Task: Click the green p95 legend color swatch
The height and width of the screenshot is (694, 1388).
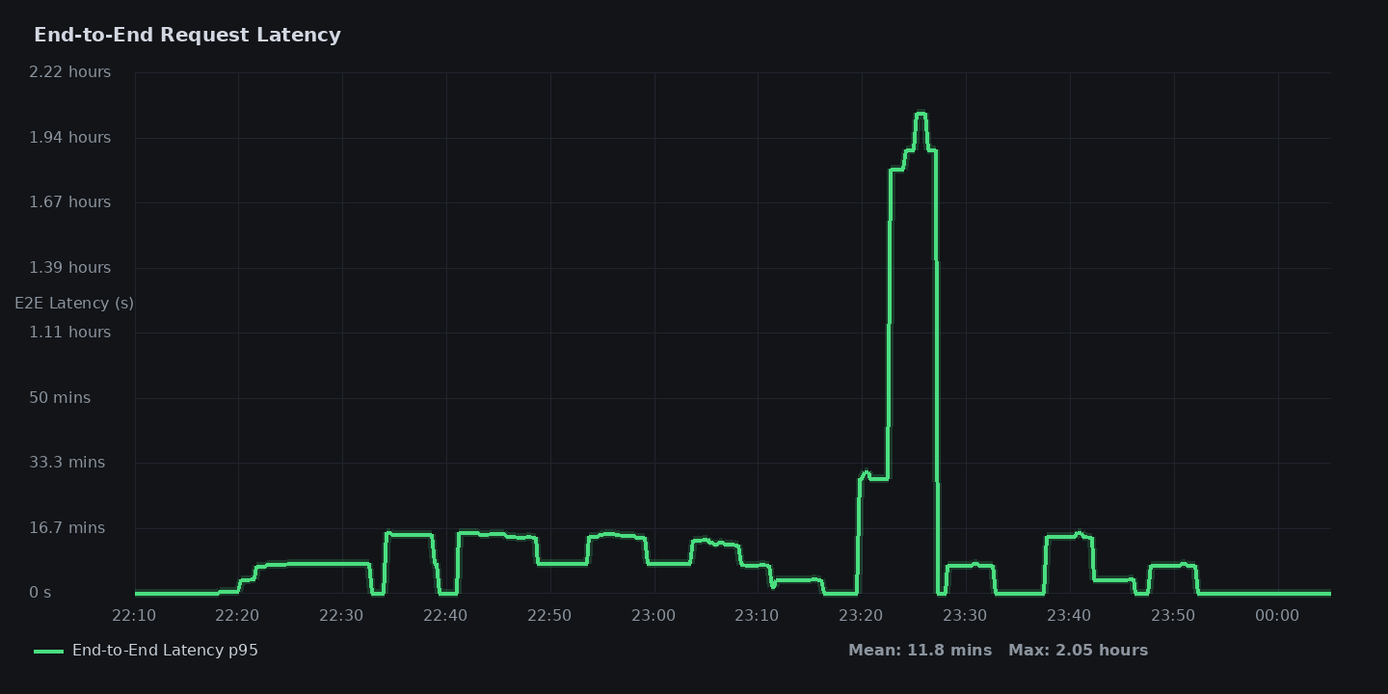Action: (48, 652)
